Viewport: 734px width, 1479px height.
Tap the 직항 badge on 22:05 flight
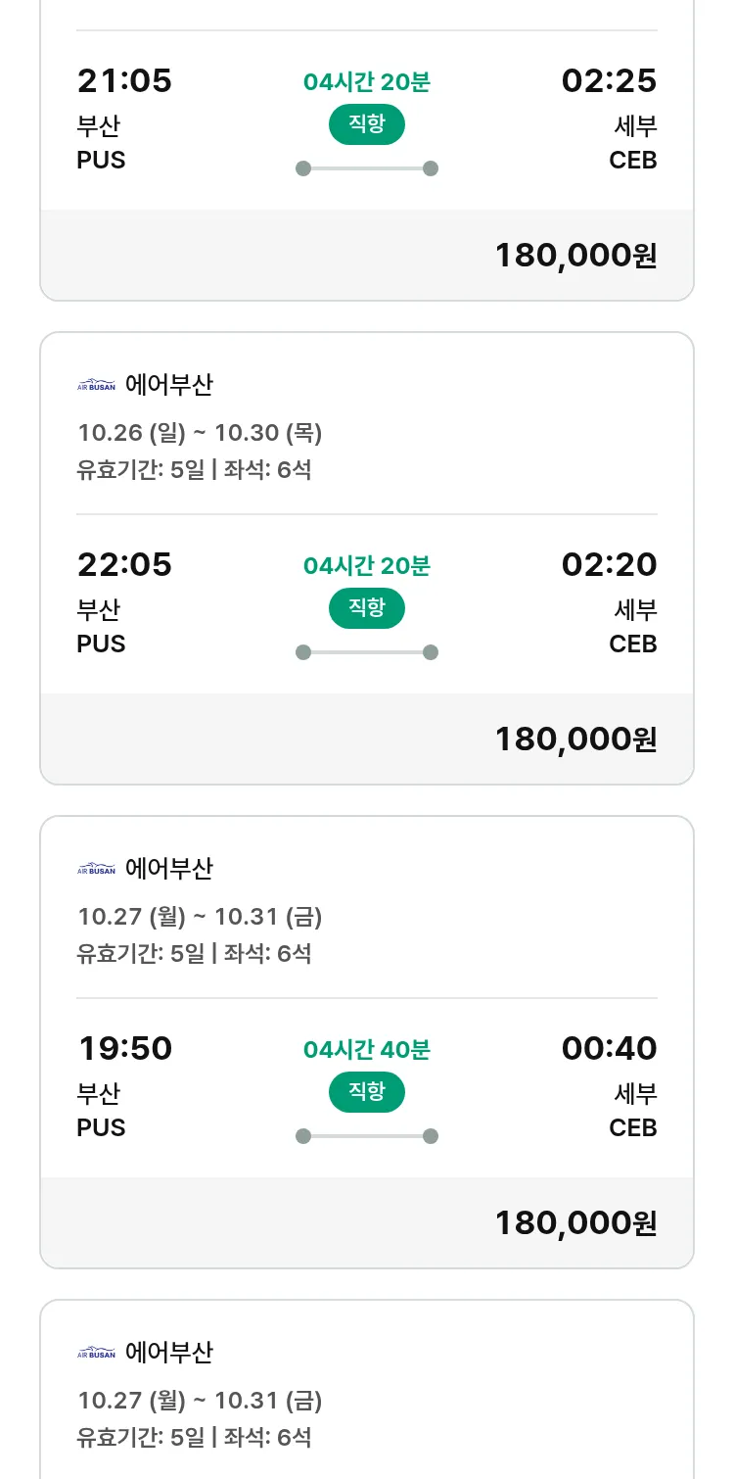pos(366,608)
